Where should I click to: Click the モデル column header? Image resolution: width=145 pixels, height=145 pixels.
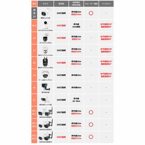pos(46,4)
